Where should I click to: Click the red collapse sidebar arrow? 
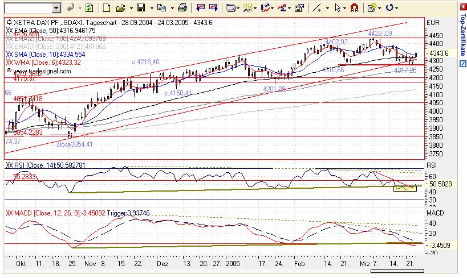tap(463, 7)
